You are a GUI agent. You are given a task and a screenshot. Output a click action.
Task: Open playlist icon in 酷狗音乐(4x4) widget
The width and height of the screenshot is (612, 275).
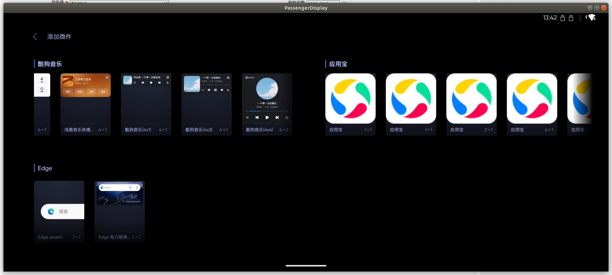(287, 117)
